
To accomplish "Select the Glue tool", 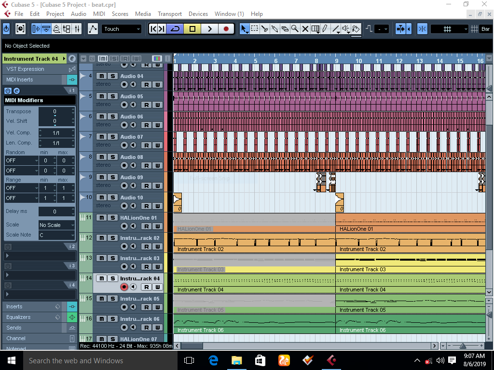I will point(274,29).
